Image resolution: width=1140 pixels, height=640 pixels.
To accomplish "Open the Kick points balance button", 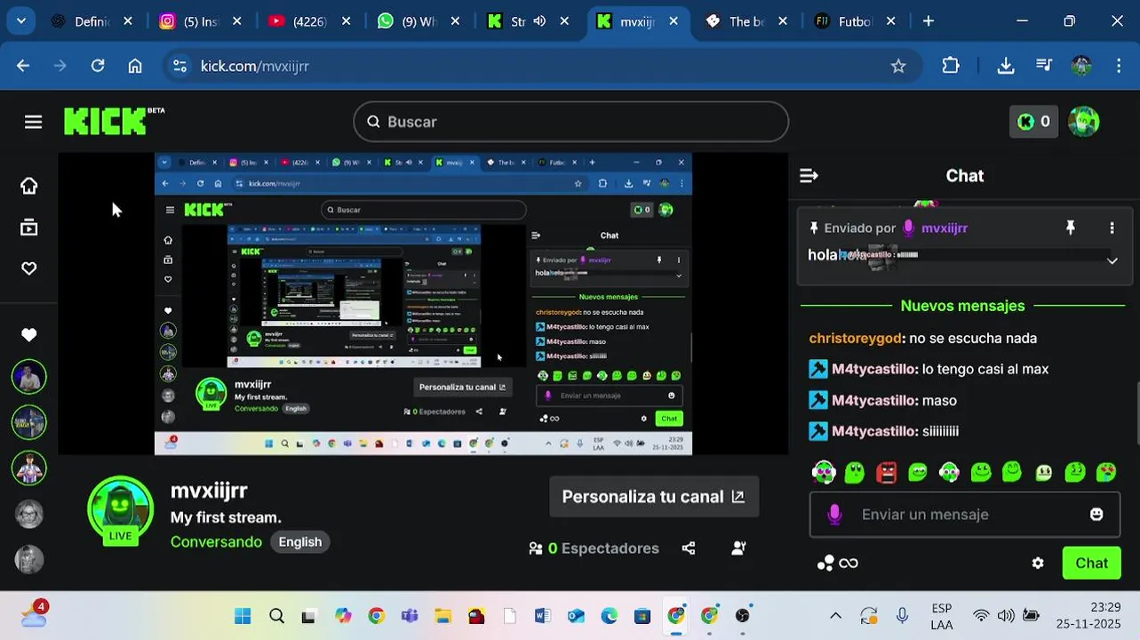I will click(1033, 122).
